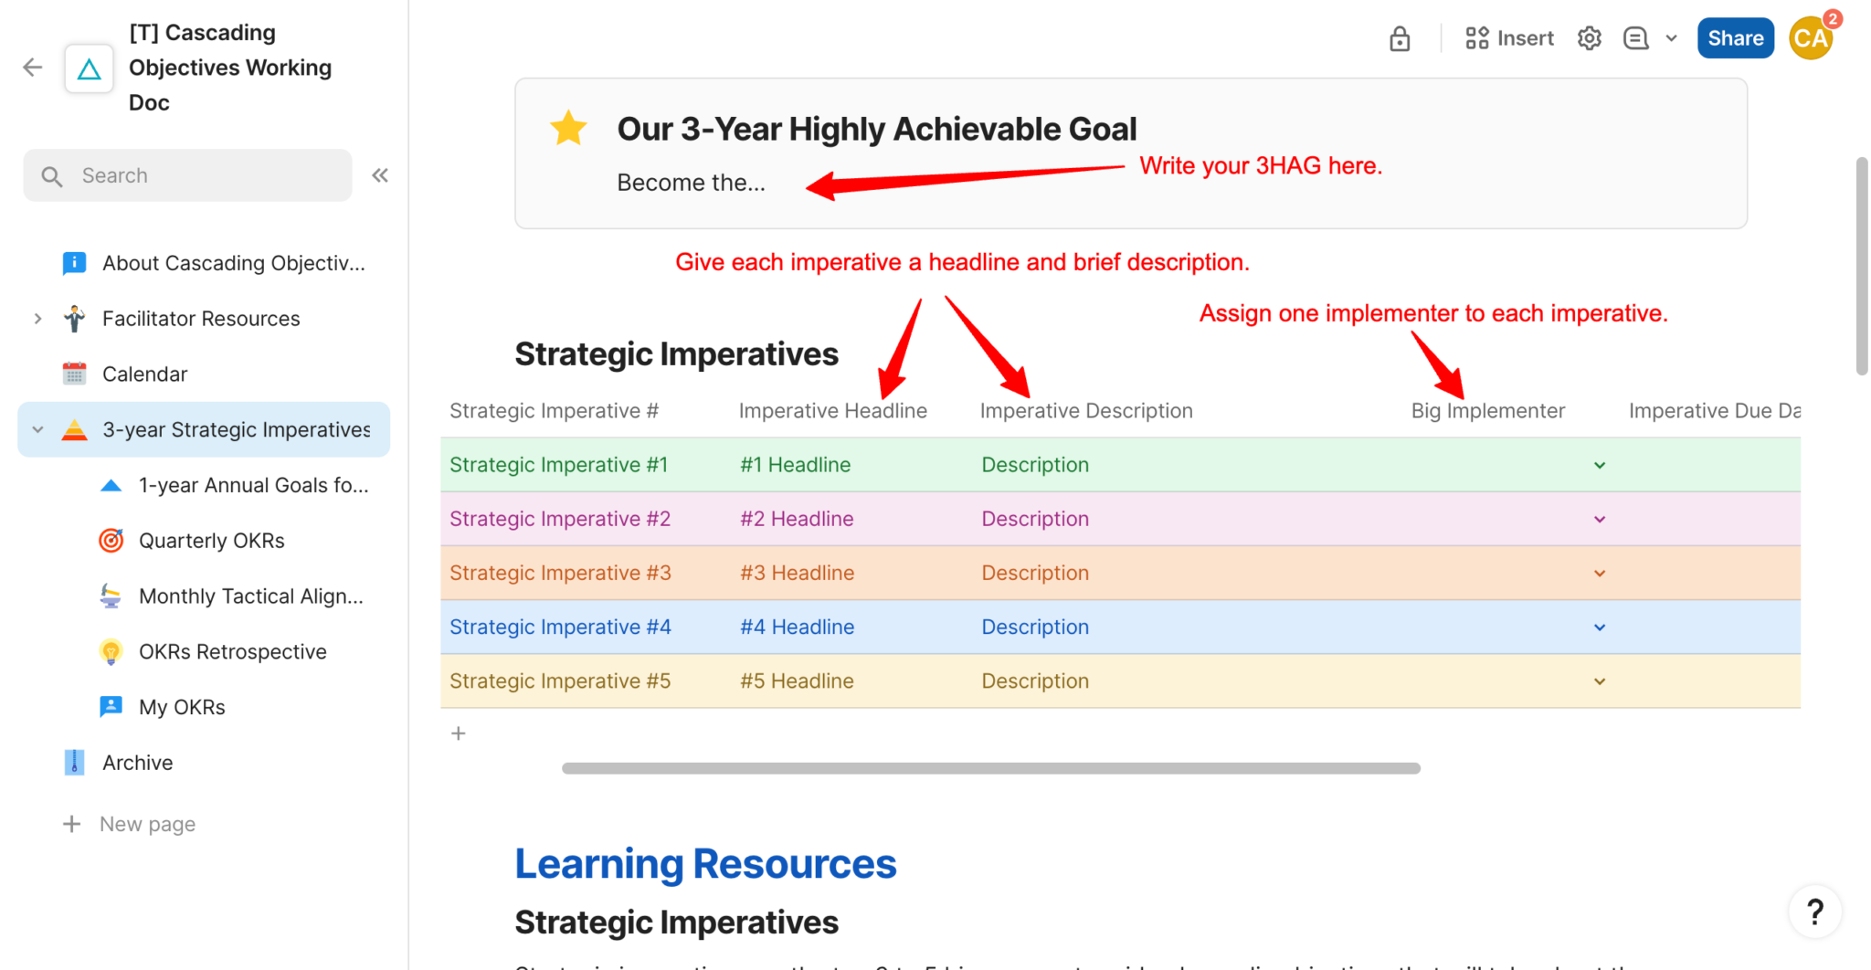This screenshot has height=970, width=1871.
Task: Open dropdown arrow next to comments icon
Action: [x=1671, y=38]
